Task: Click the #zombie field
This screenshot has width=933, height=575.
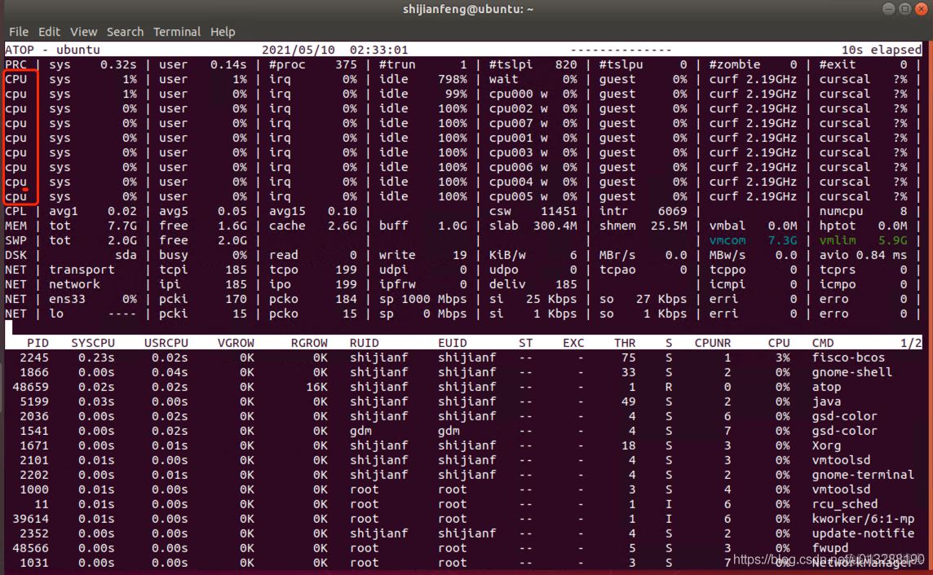Action: click(x=753, y=64)
